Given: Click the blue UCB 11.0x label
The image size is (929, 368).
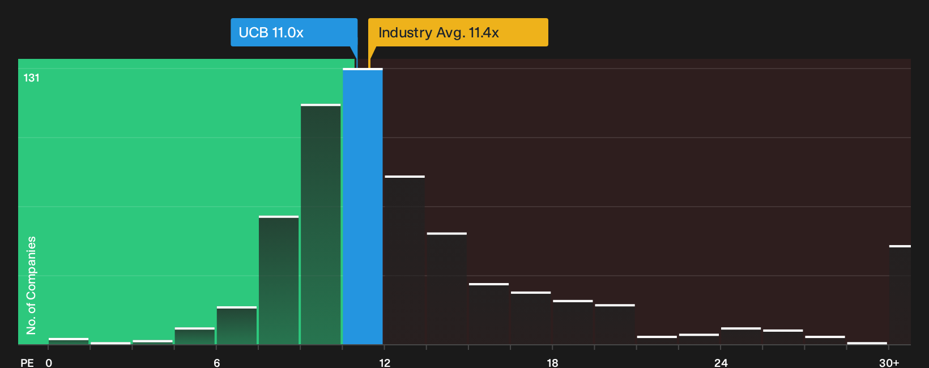Looking at the screenshot, I should [x=294, y=32].
